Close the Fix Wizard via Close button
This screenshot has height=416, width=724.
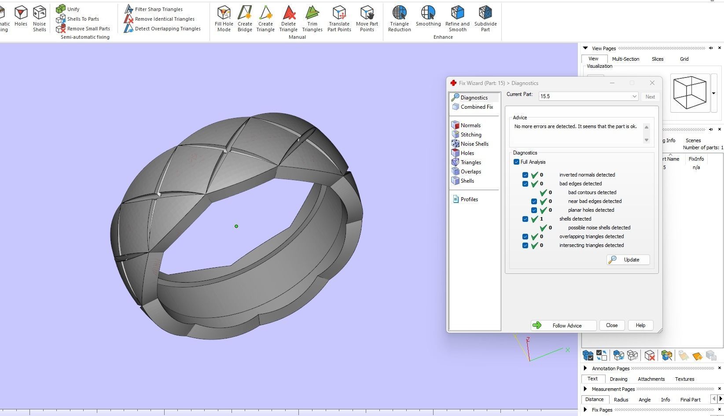pyautogui.click(x=612, y=325)
